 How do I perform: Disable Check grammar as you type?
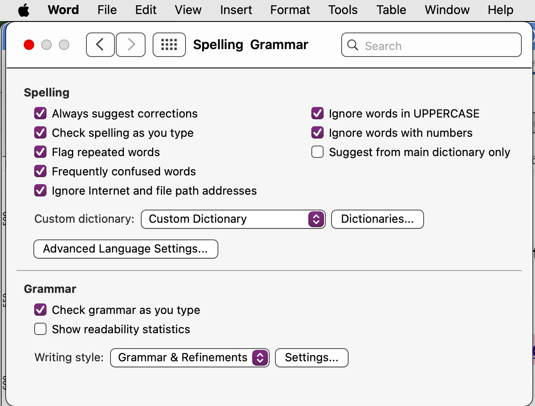click(40, 310)
